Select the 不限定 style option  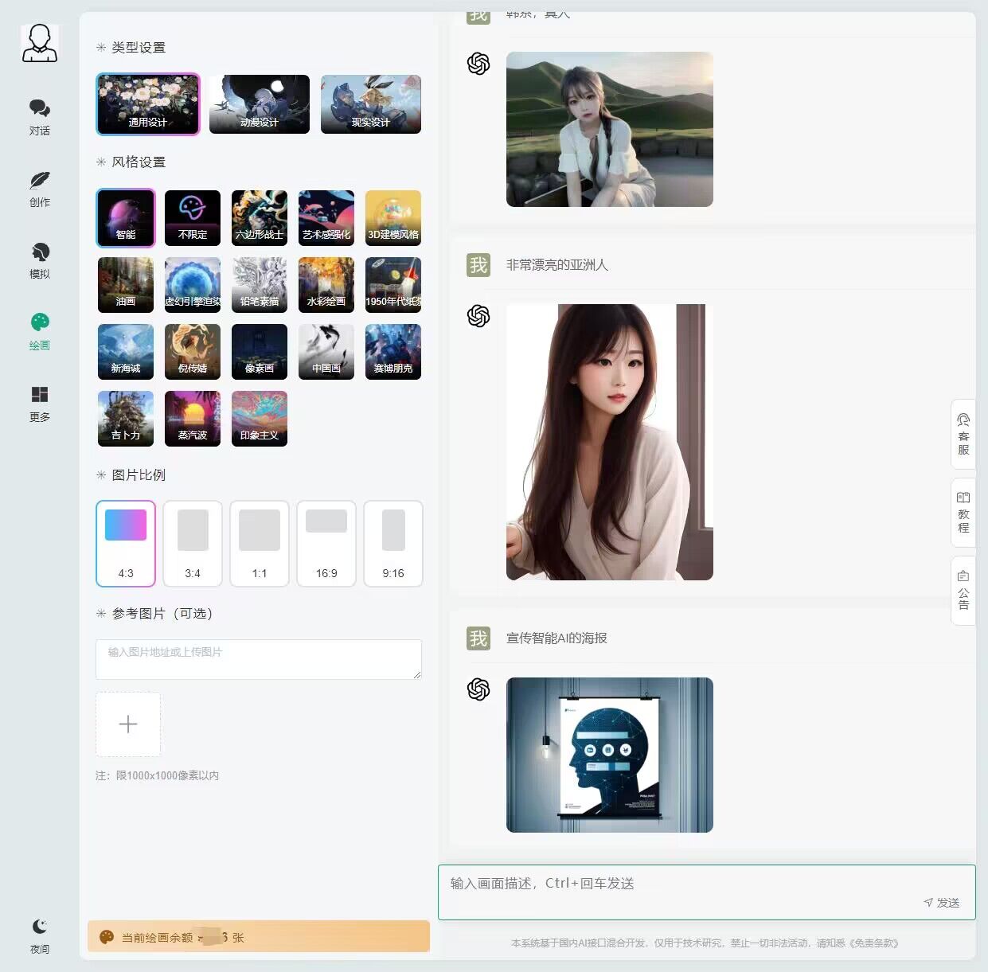click(x=192, y=217)
